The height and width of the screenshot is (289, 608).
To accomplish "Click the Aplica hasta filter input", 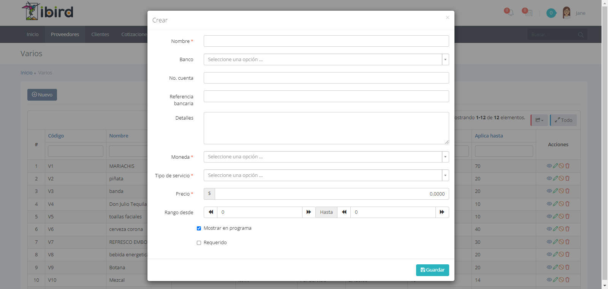I will pyautogui.click(x=504, y=151).
